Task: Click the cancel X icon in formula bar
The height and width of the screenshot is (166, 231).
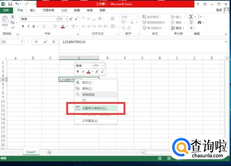Action: (x=37, y=42)
